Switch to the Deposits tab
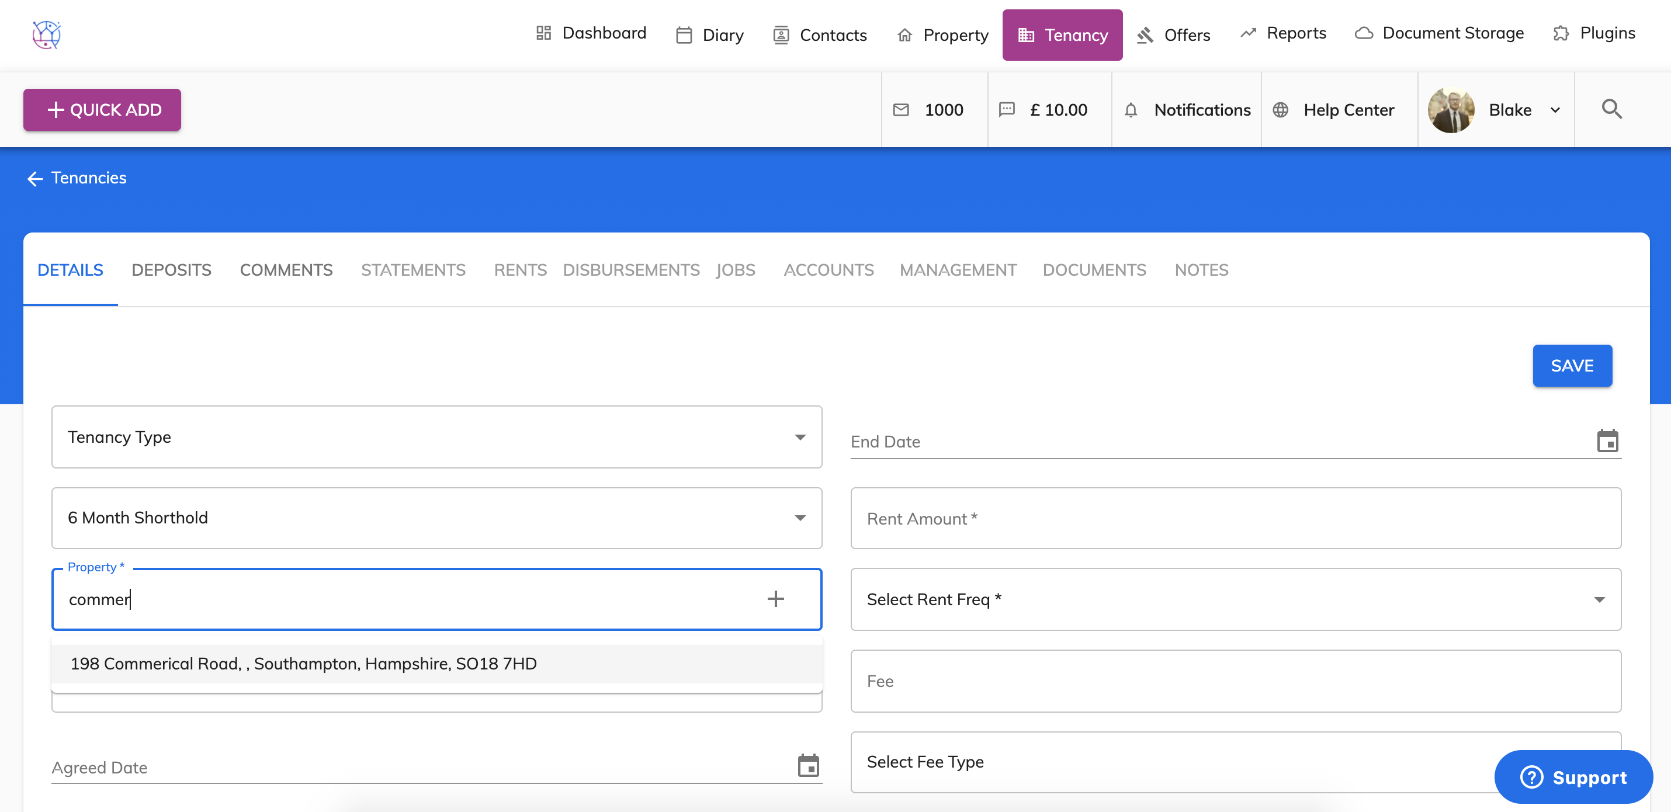 pos(171,270)
